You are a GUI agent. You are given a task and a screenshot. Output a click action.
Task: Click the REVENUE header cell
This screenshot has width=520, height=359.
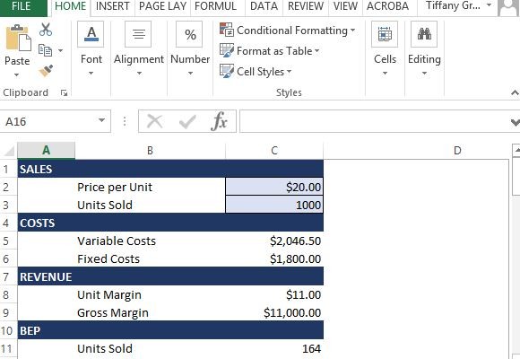(46, 276)
